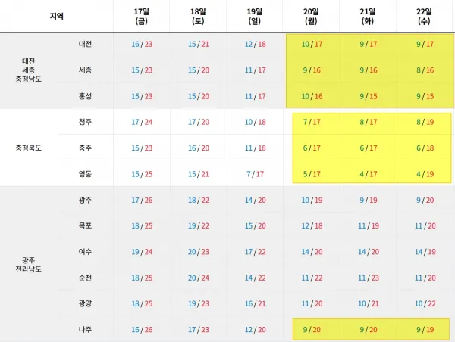Click the 22일 (수) date header
455x342 pixels.
coord(425,16)
